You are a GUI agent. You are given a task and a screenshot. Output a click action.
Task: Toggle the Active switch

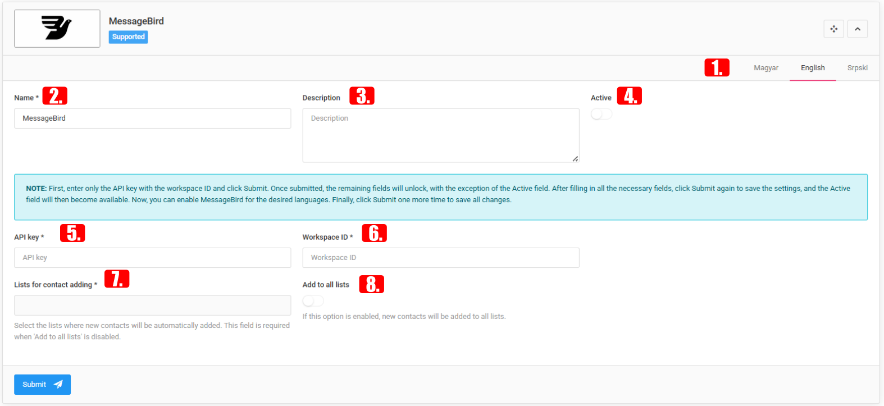click(x=602, y=114)
